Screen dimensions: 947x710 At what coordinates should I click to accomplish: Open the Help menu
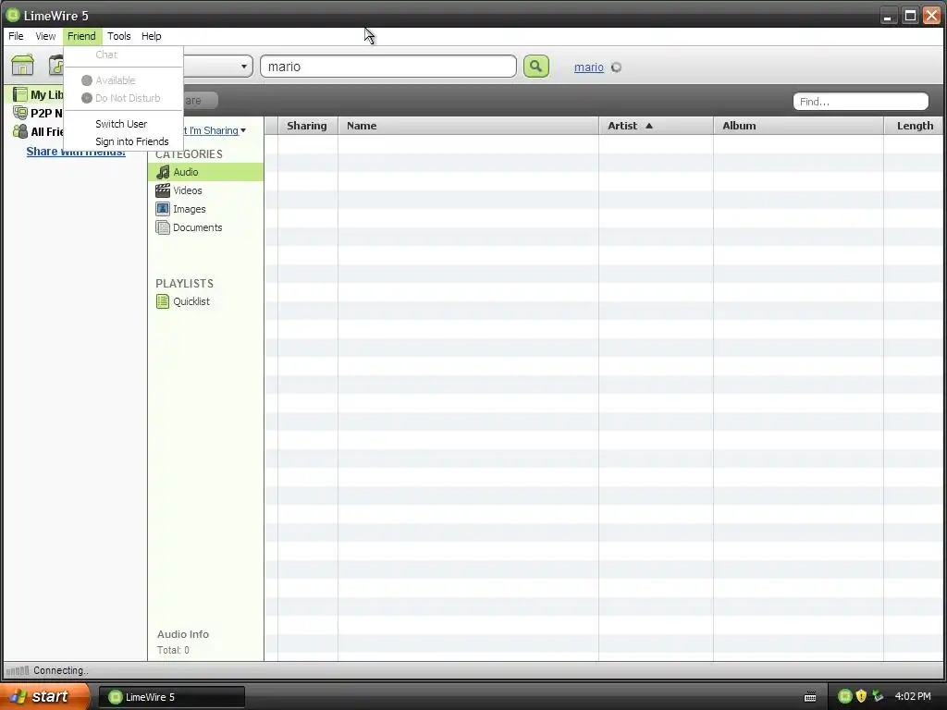(151, 36)
